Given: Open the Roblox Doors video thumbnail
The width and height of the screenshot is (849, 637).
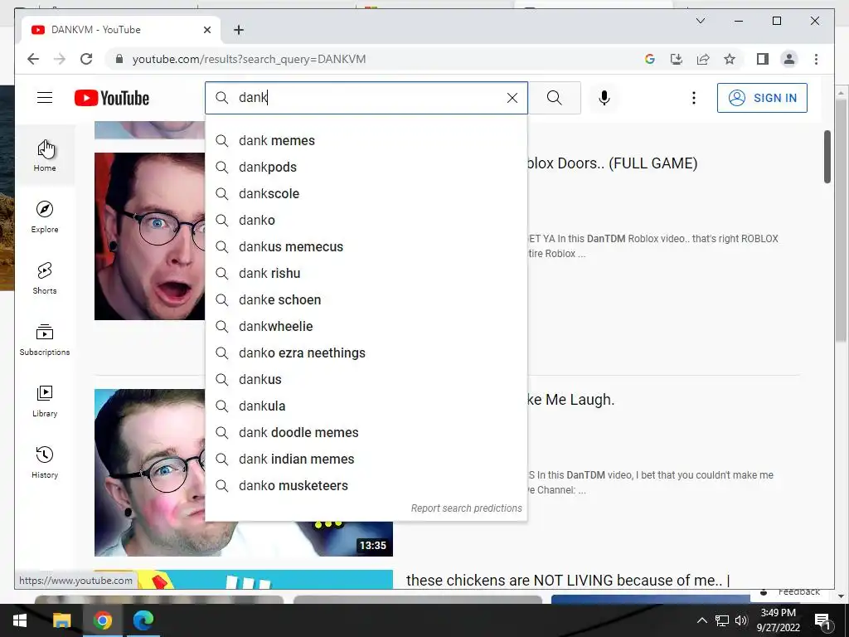Looking at the screenshot, I should 149,236.
